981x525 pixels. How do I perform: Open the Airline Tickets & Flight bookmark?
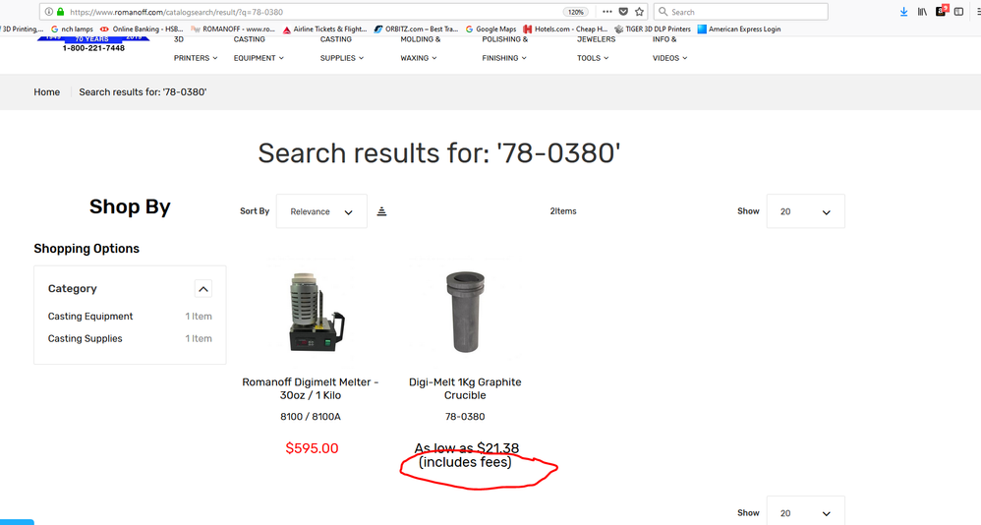point(324,29)
